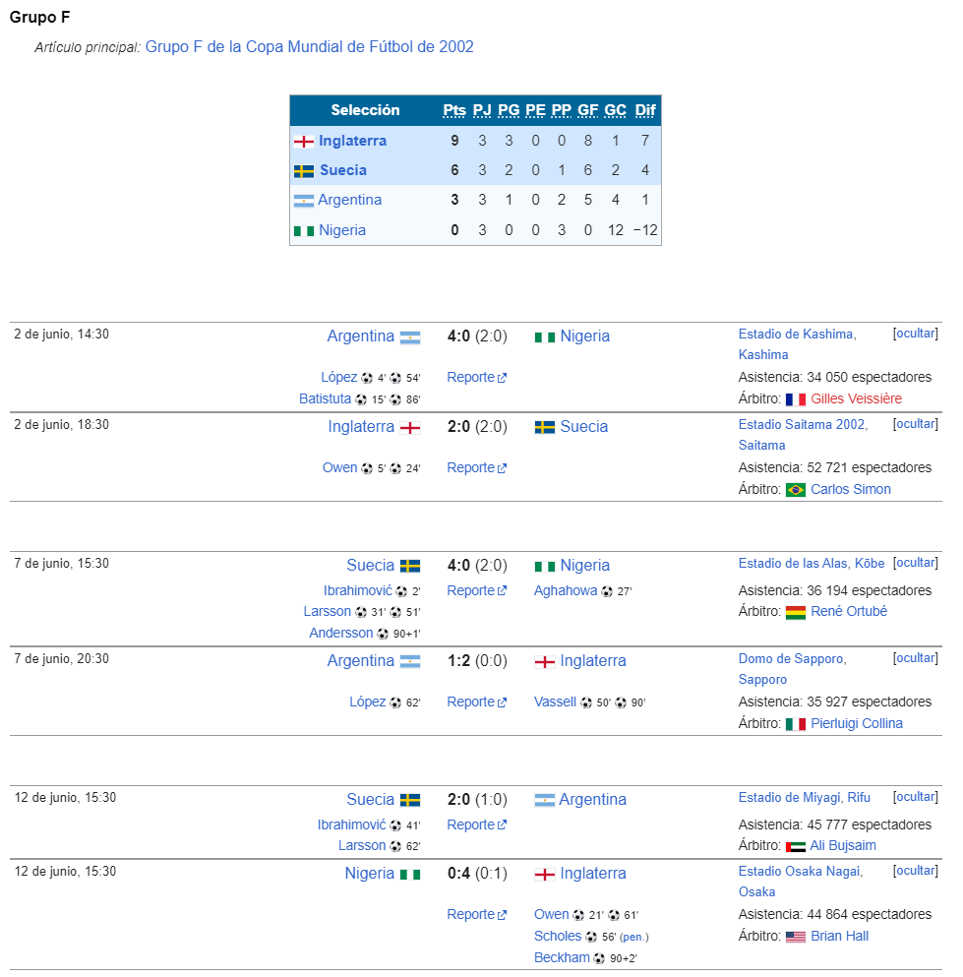Open the Estadio Saitama 2002 link
Viewport: 963px width, 977px height.
click(802, 424)
